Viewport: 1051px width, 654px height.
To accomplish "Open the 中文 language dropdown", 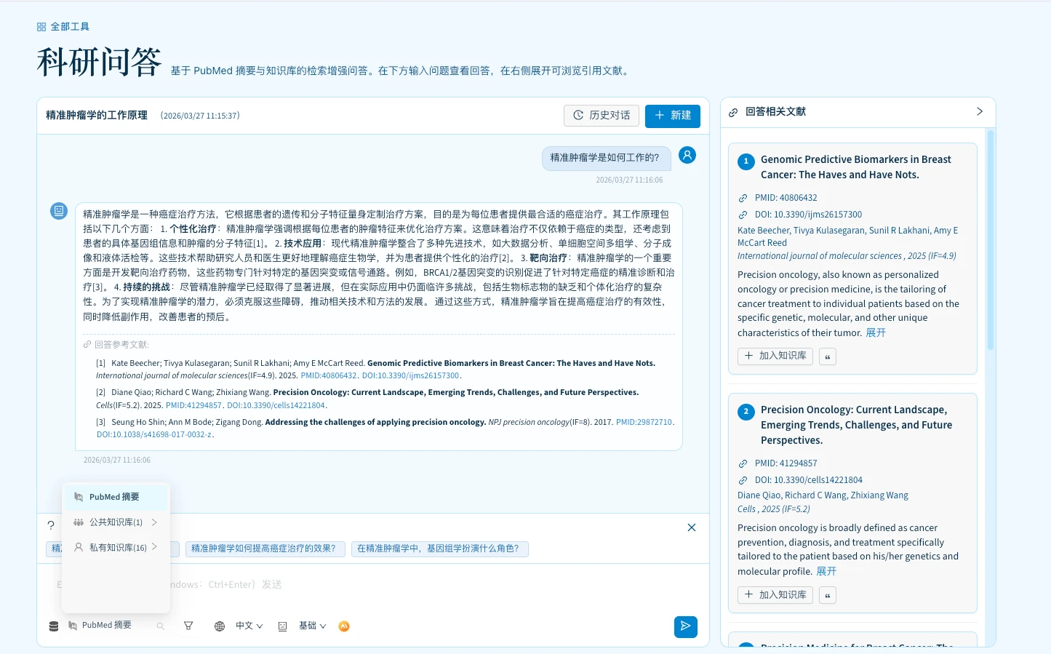I will [x=247, y=626].
